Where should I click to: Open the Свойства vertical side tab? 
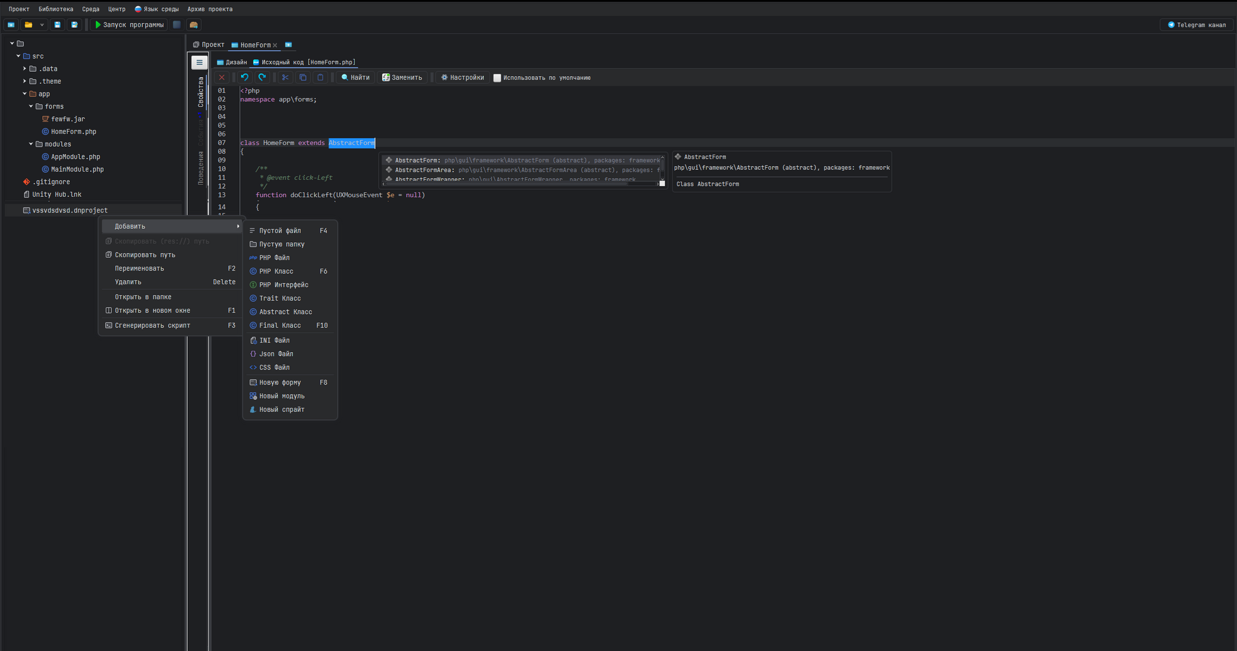click(201, 92)
